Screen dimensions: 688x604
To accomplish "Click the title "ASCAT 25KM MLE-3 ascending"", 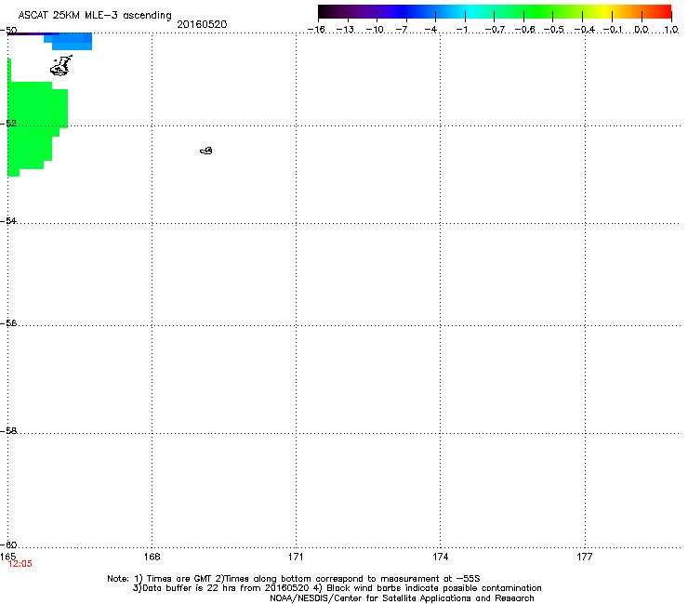I will pyautogui.click(x=95, y=16).
